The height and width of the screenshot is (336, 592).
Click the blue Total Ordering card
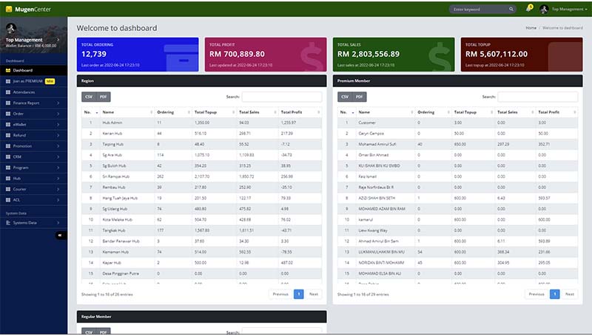click(x=138, y=54)
